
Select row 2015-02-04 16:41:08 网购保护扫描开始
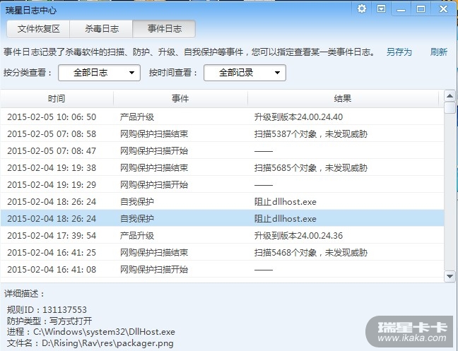[x=222, y=269]
